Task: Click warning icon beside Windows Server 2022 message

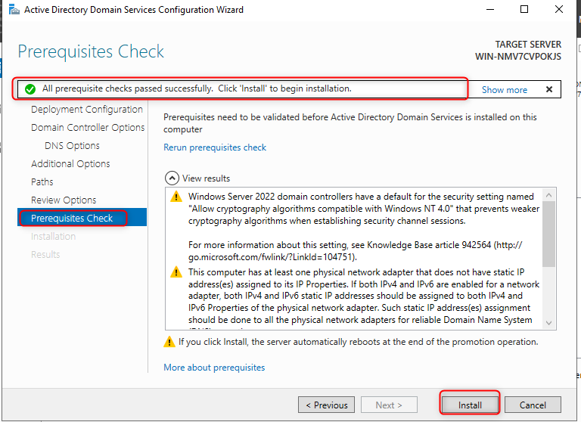Action: point(176,197)
